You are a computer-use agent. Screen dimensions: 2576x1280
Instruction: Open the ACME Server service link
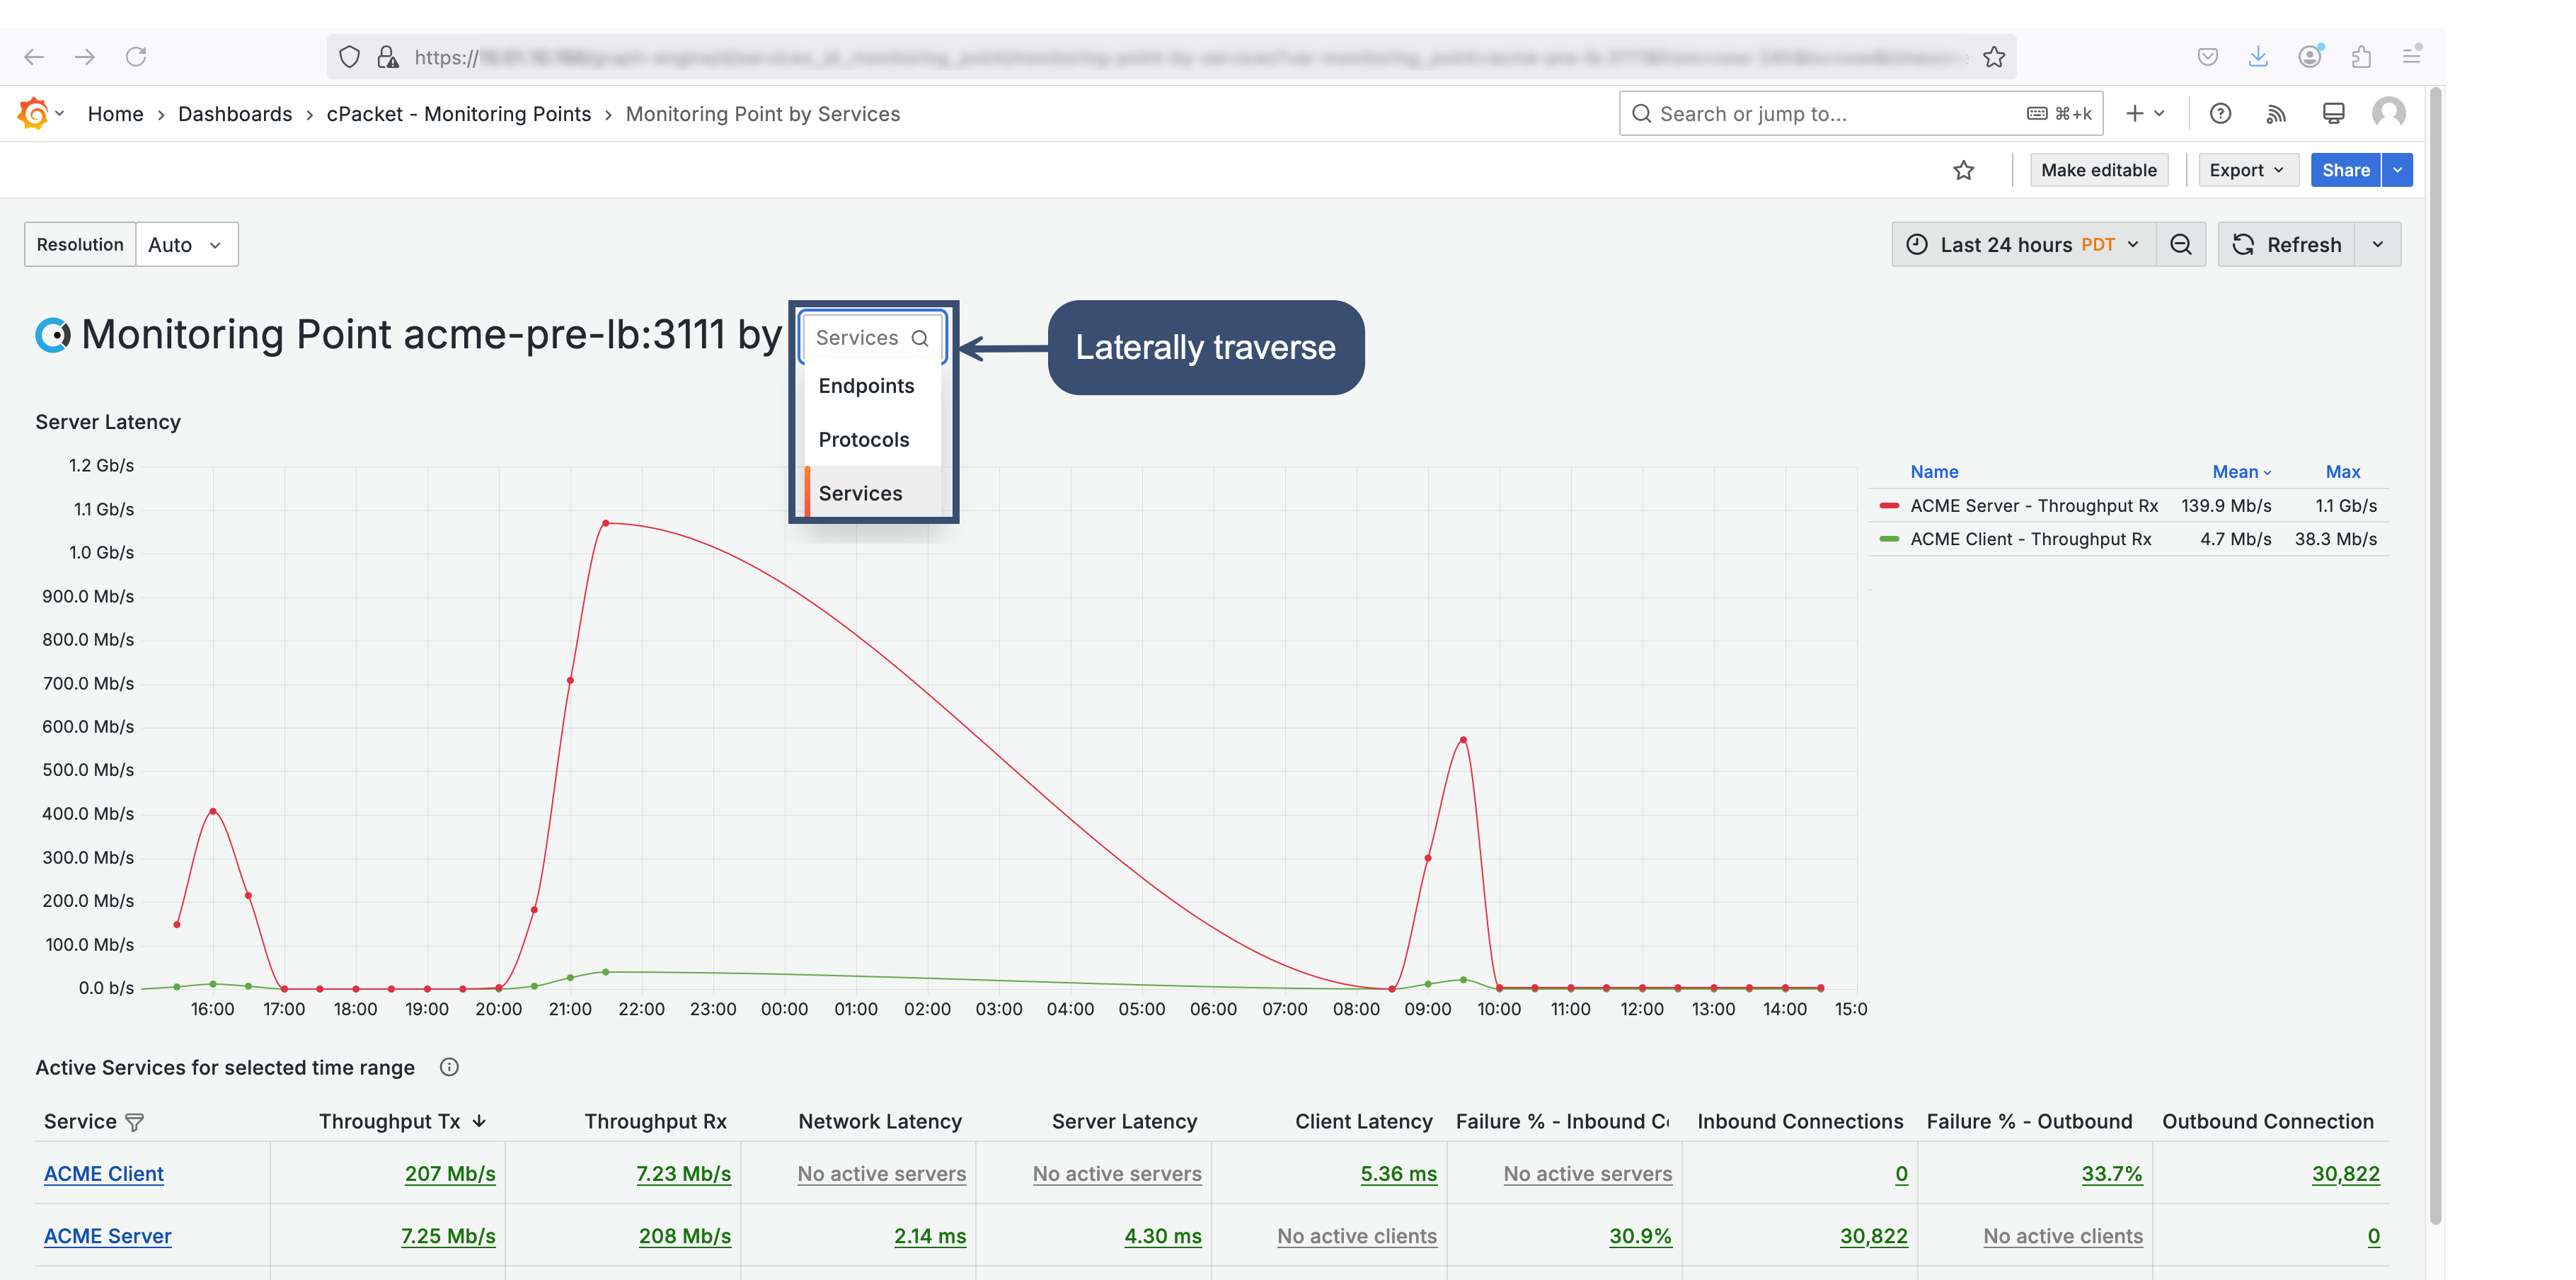coord(108,1236)
